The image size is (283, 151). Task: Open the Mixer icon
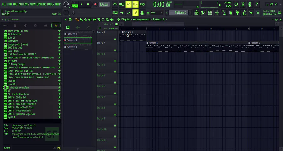click(217, 13)
